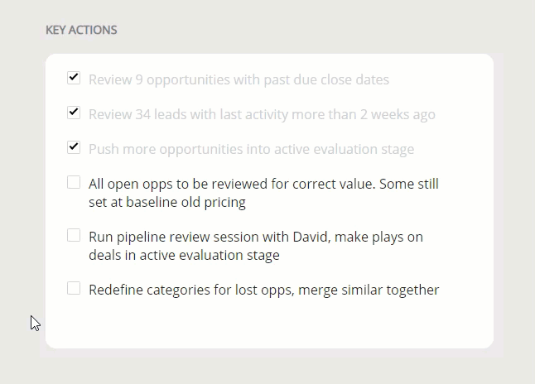
Task: Click the All open opps task text
Action: (x=263, y=193)
